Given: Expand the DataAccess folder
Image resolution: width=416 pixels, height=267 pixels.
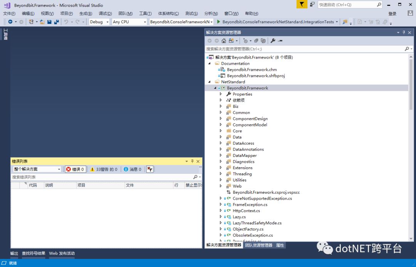Looking at the screenshot, I should 221,143.
